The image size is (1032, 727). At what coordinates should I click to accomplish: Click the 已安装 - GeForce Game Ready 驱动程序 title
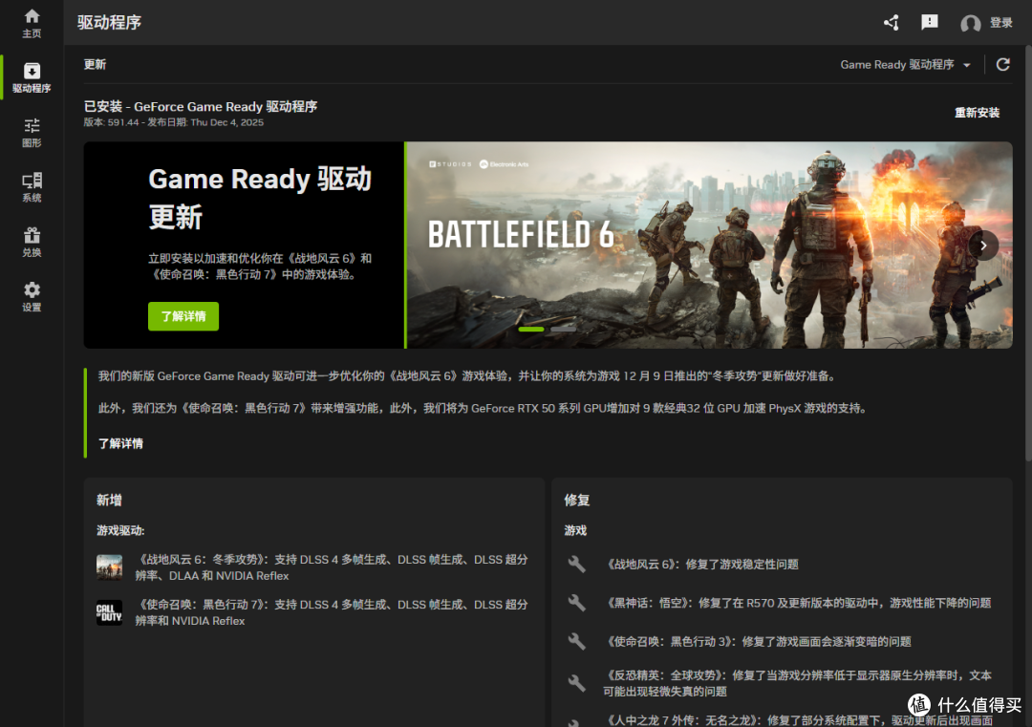tap(200, 107)
